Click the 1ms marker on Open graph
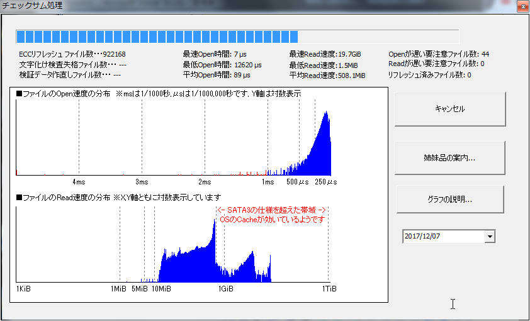This screenshot has height=321, width=530. coord(268,182)
